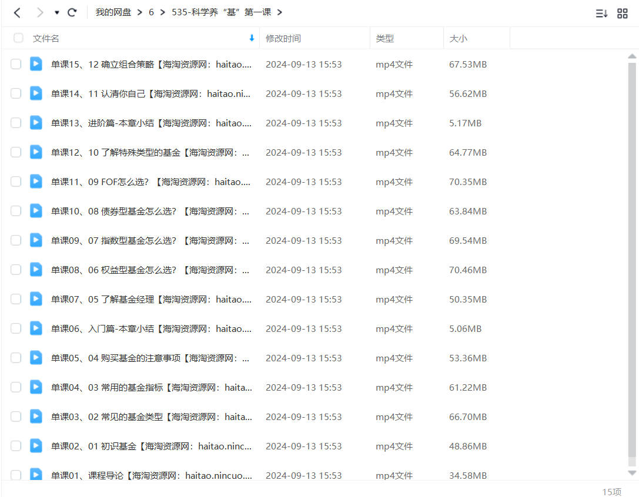Check the box for 单课09 指数型基金怎么选

pyautogui.click(x=16, y=240)
